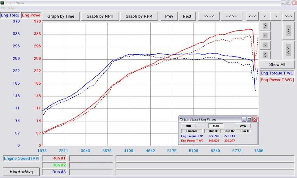
Task: Click the single left arrow "<" button
Action: [265, 16]
